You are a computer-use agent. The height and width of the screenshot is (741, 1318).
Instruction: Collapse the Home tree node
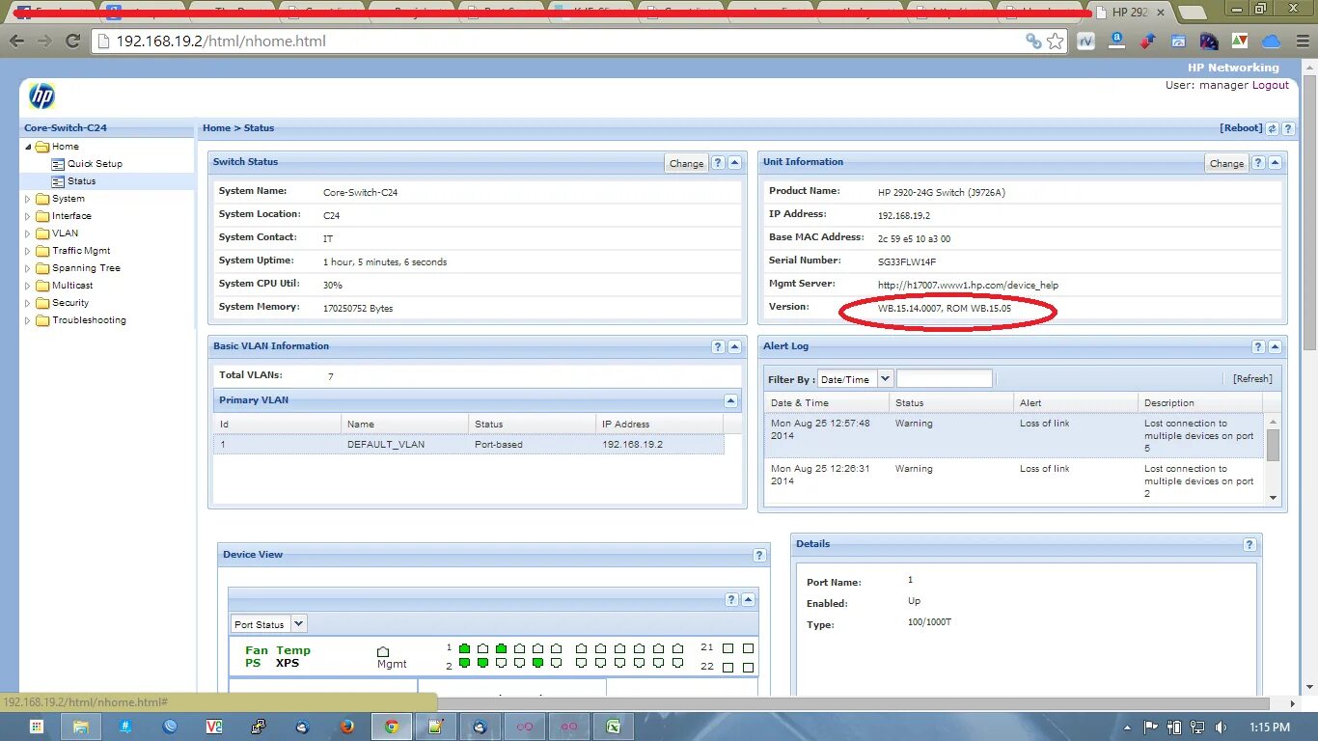click(x=28, y=147)
